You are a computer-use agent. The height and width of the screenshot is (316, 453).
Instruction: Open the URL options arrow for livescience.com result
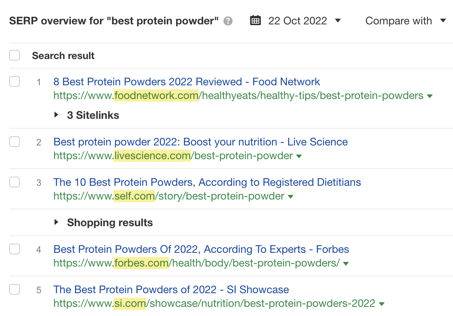299,156
